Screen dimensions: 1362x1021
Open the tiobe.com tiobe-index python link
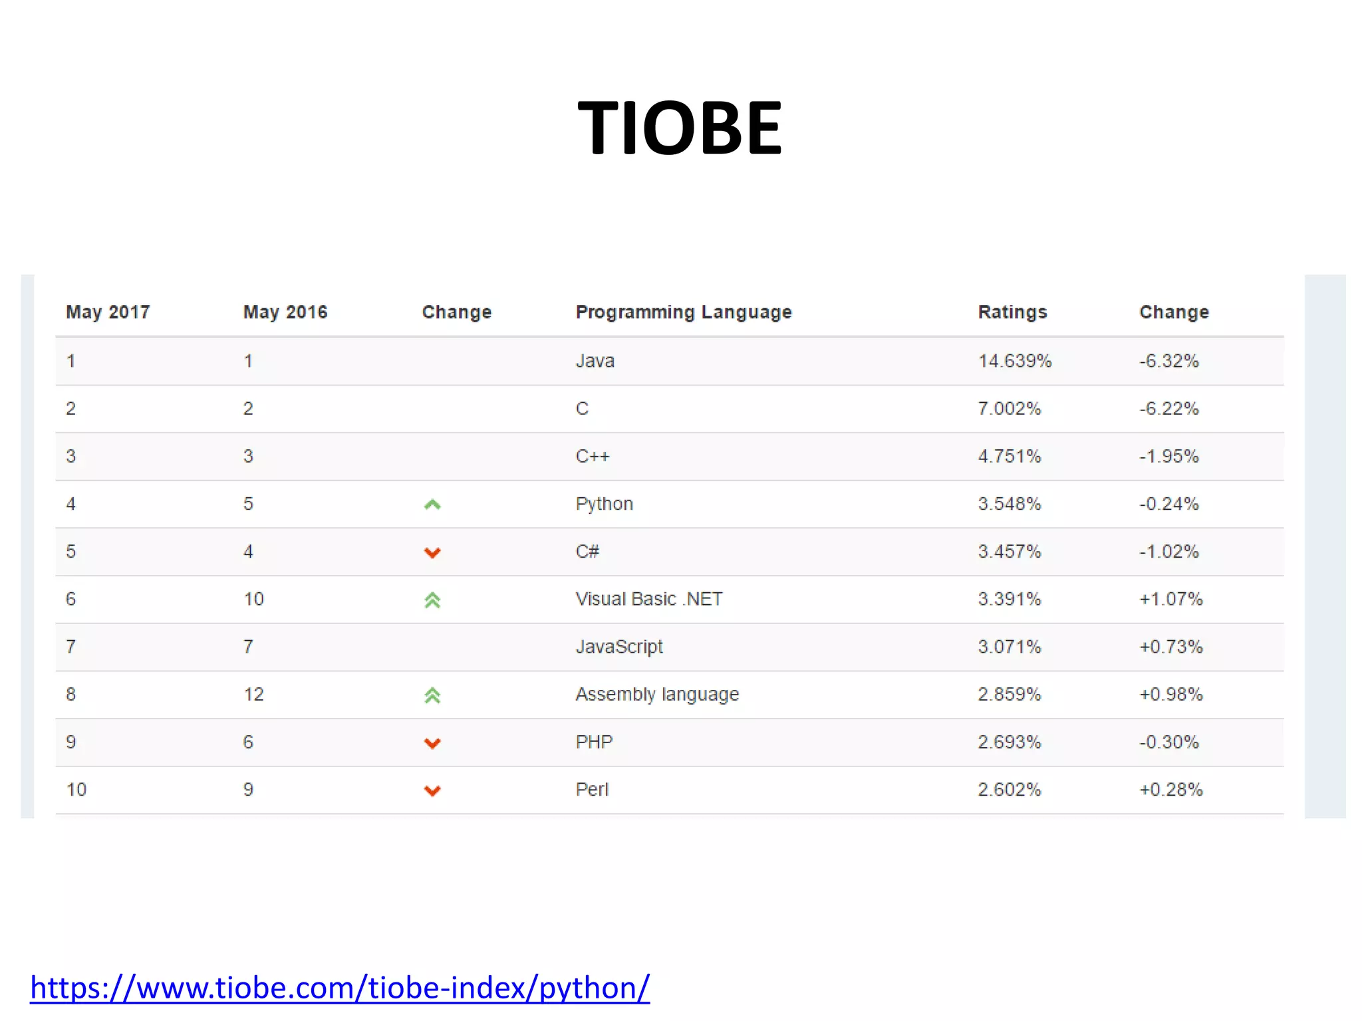[x=340, y=988]
